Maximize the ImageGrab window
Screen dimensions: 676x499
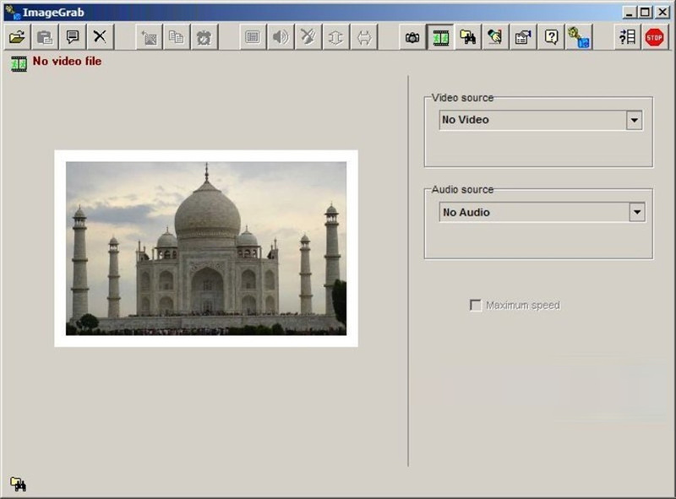click(645, 12)
